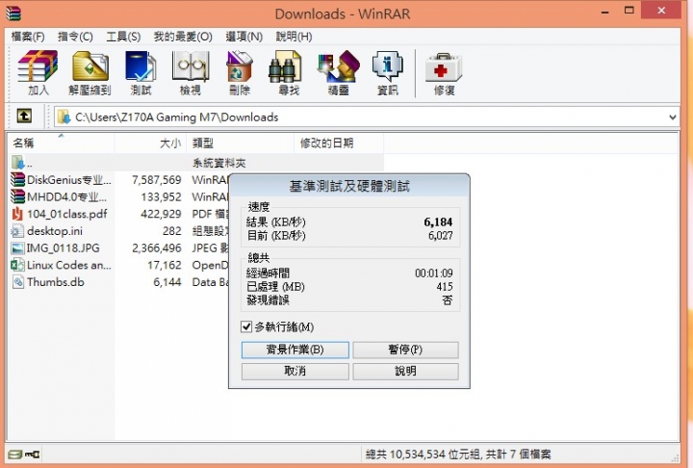This screenshot has height=468, width=693.
Task: Click the IMG_0118.JPG image icon
Action: click(17, 247)
